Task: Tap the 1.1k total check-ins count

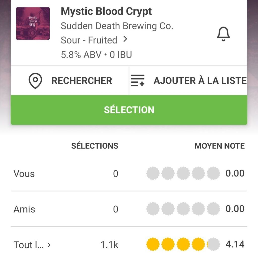Action: pyautogui.click(x=109, y=244)
